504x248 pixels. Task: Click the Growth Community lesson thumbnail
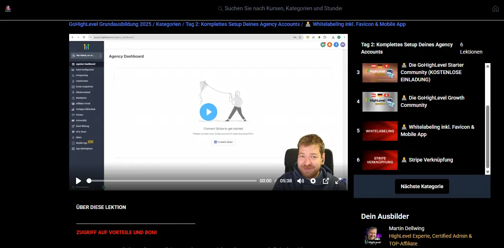click(x=380, y=102)
